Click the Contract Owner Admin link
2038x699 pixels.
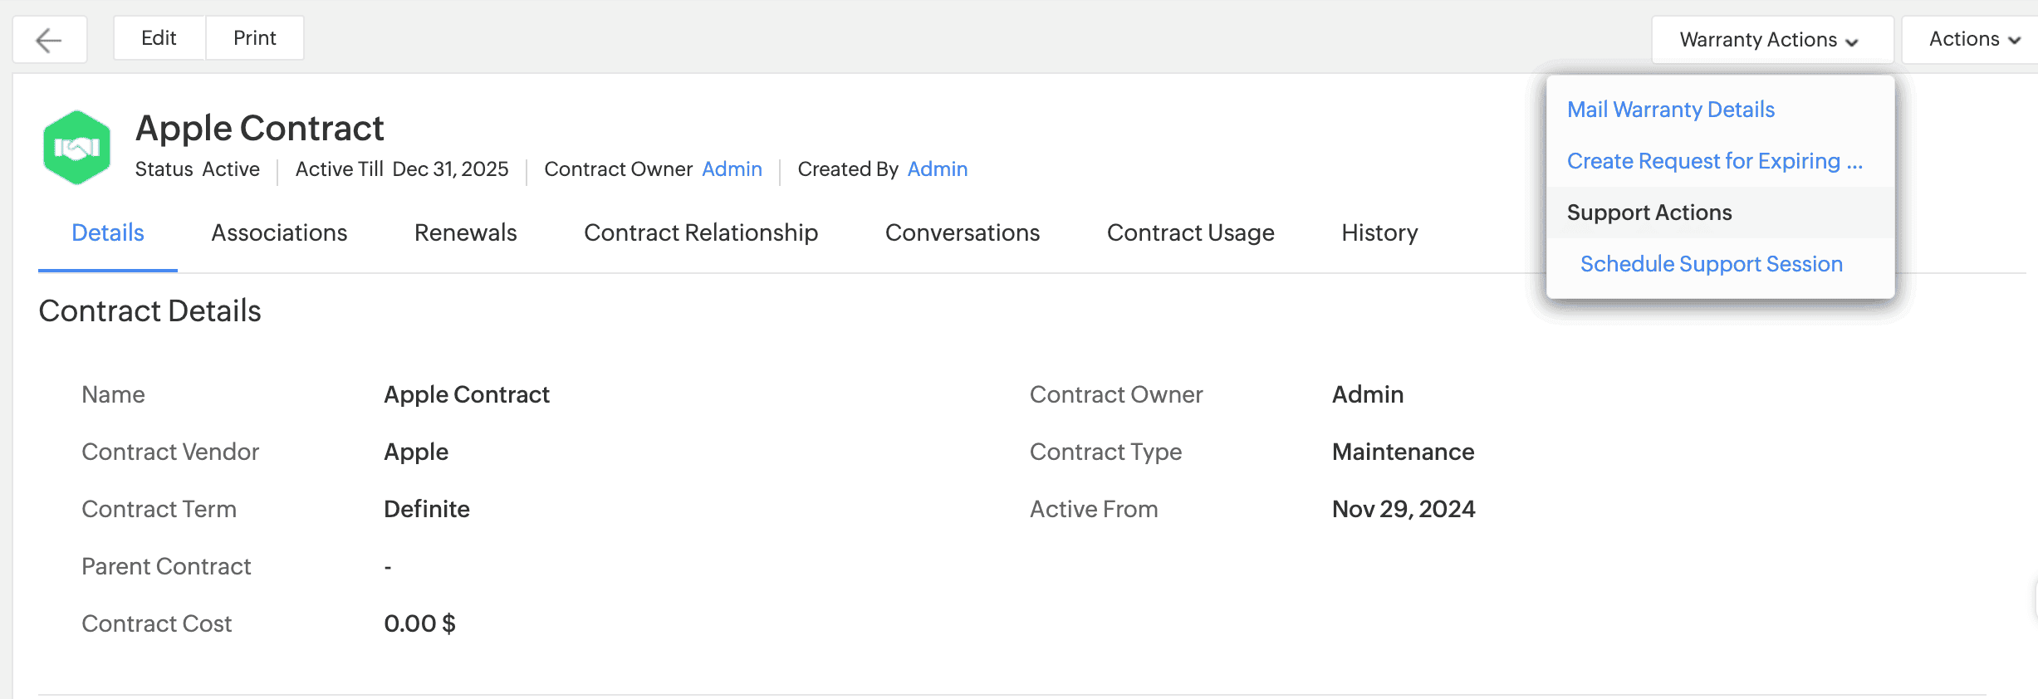(732, 169)
